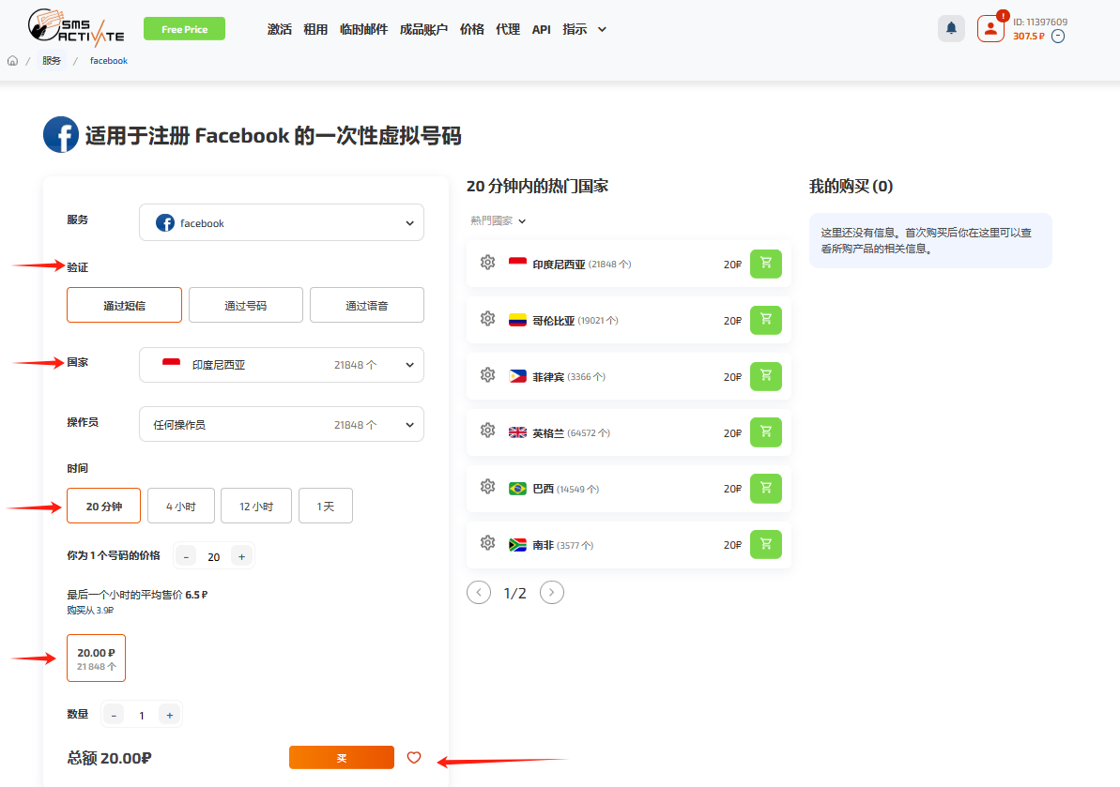
Task: Click the heart favorite icon
Action: [x=414, y=758]
